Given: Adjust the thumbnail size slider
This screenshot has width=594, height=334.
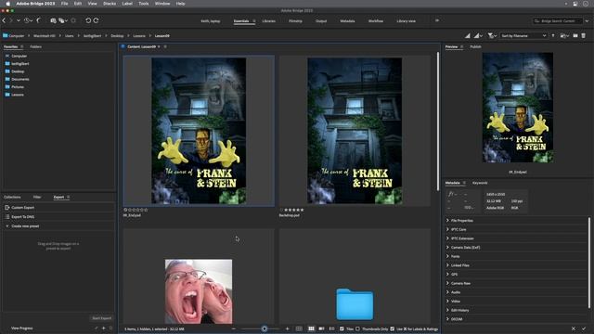Looking at the screenshot, I should (265, 328).
